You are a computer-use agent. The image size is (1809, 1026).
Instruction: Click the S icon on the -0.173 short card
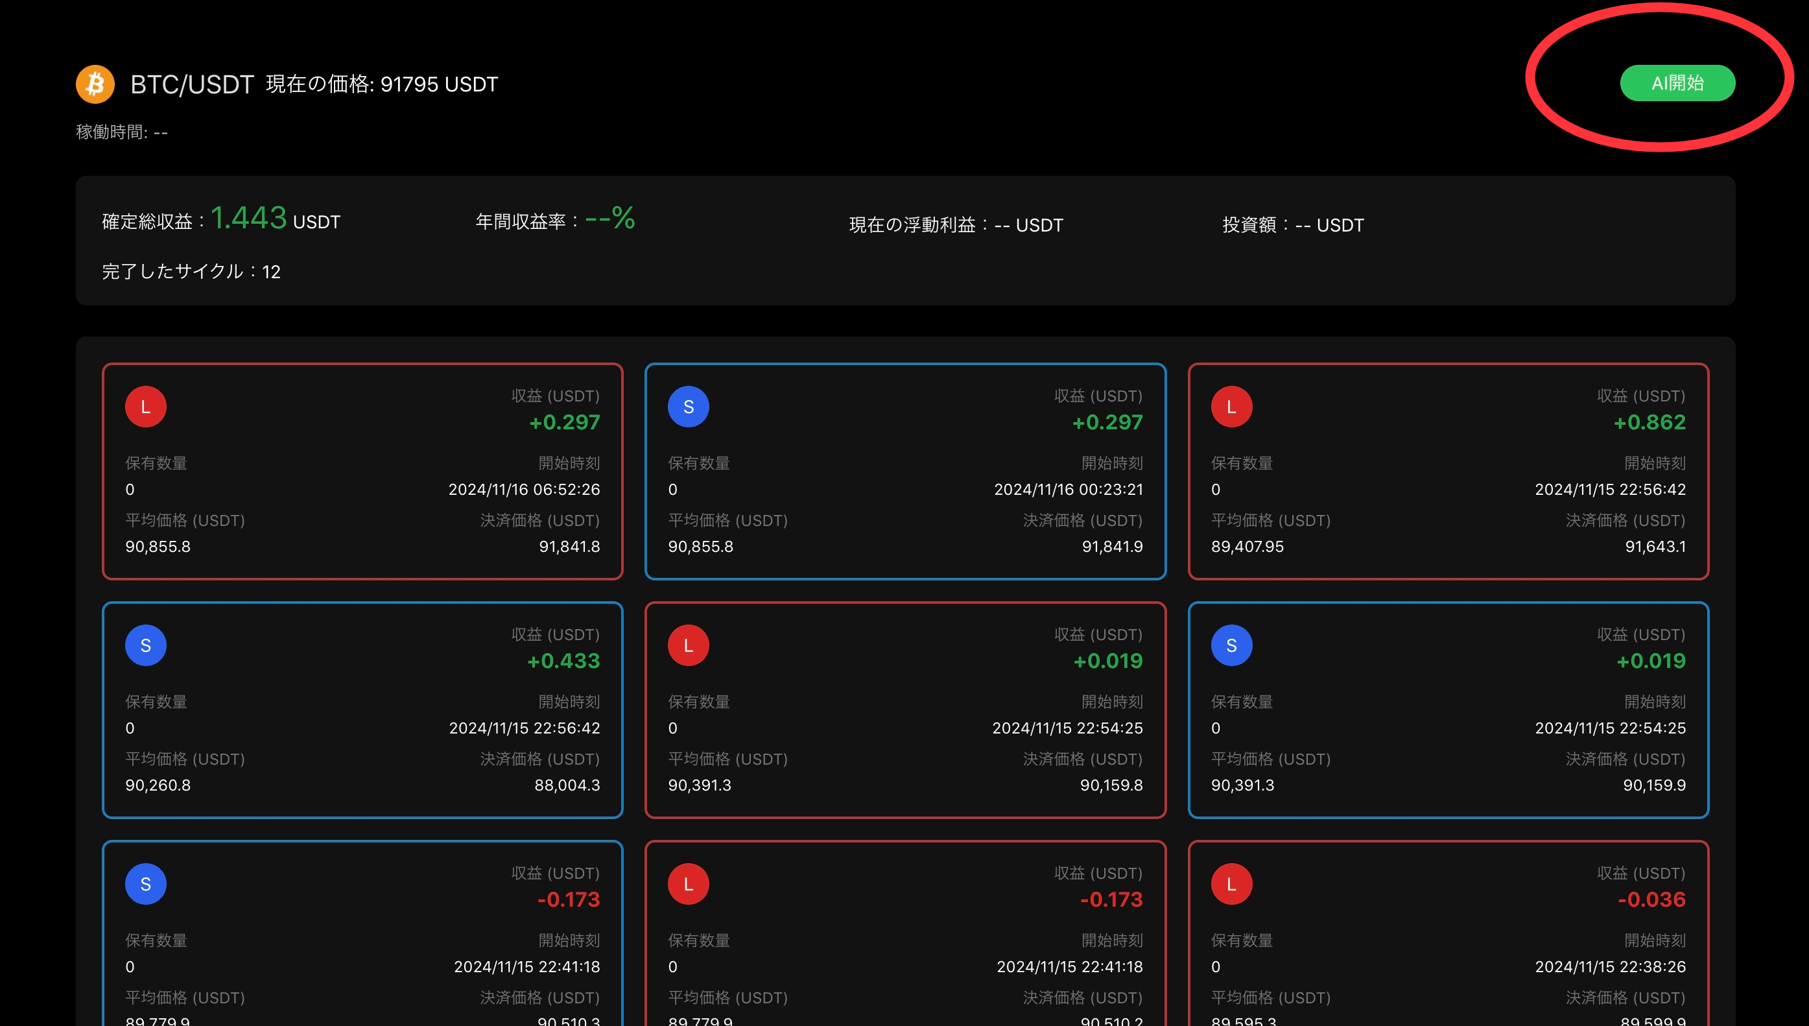tap(146, 884)
